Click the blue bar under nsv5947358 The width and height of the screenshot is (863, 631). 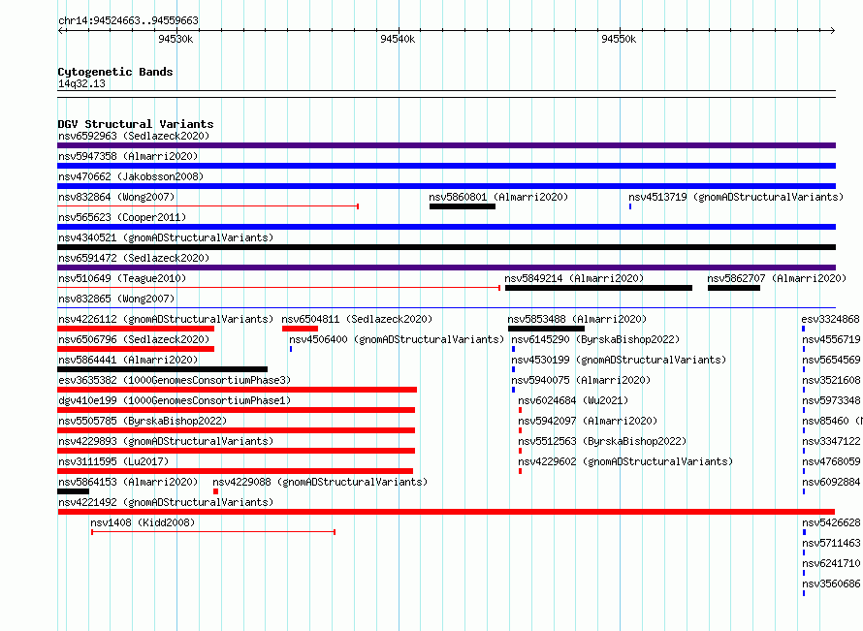[x=446, y=166]
